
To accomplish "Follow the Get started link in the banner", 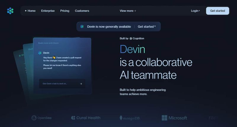I will [x=147, y=27].
